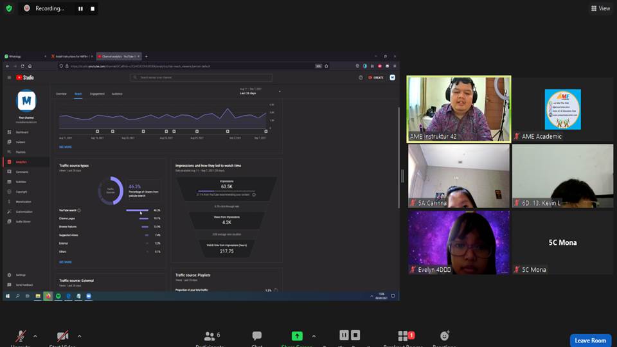Select AME Instruktur 42 video tile

(459, 109)
